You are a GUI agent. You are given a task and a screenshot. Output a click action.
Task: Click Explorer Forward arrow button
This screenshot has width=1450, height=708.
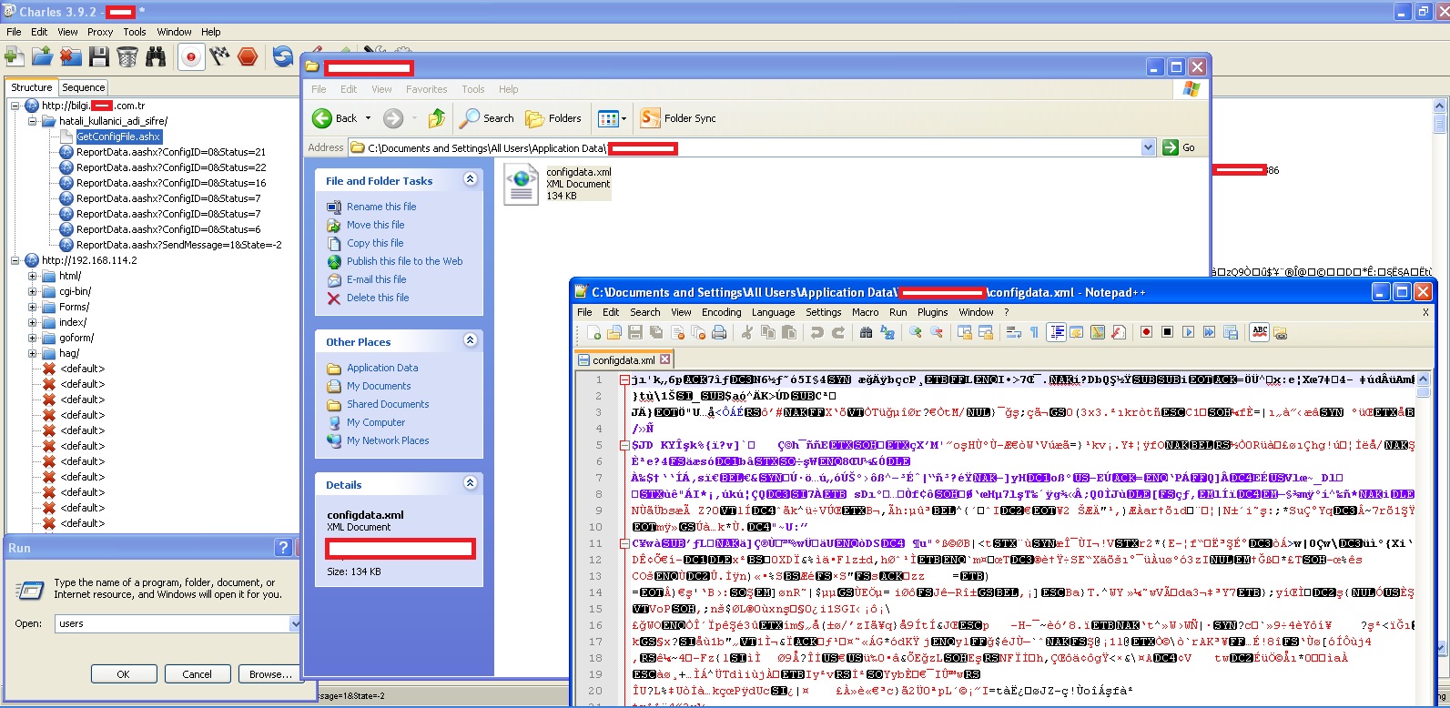pos(392,118)
